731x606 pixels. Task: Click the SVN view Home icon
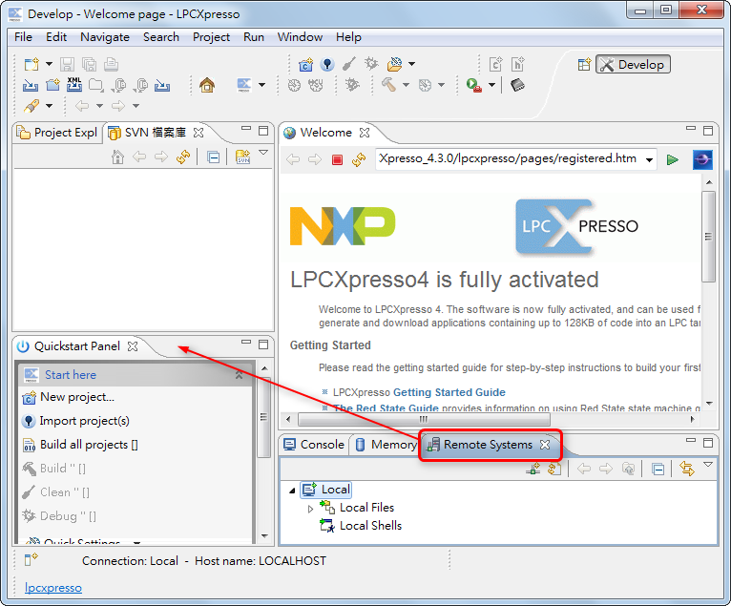pyautogui.click(x=118, y=157)
